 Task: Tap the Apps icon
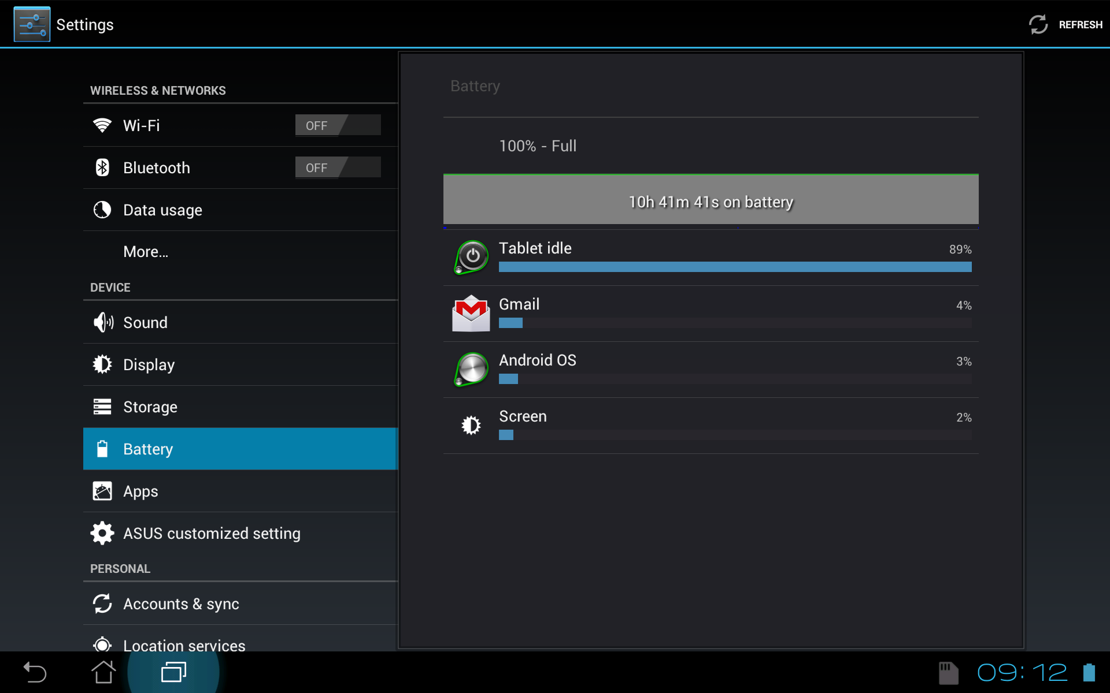tap(102, 491)
